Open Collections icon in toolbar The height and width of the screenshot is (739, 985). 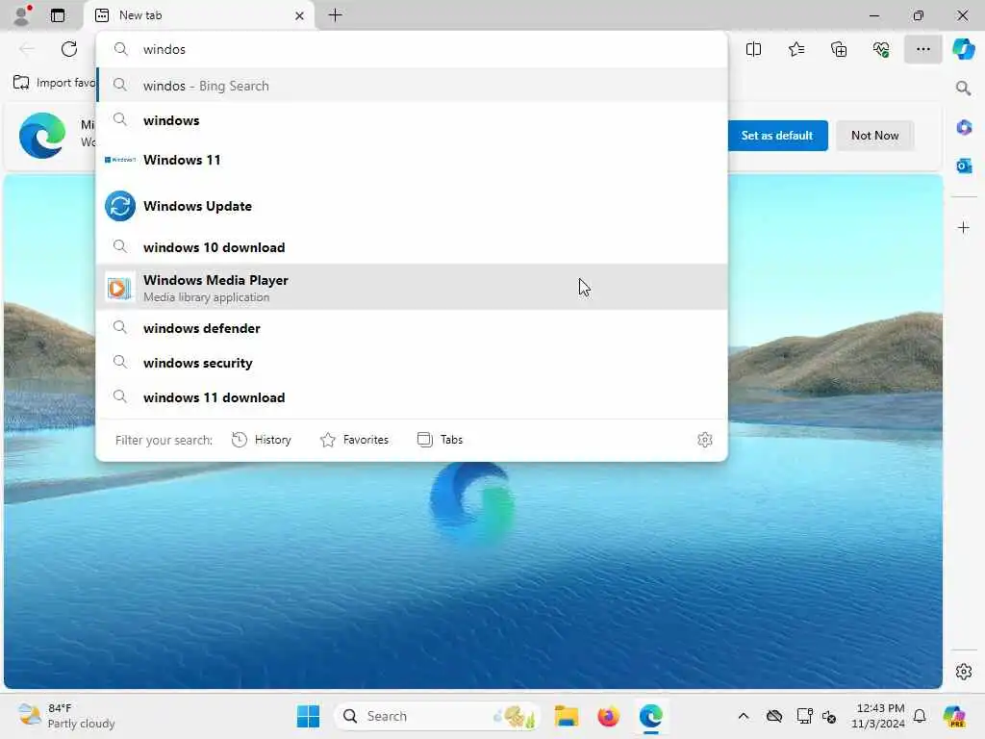coord(839,49)
